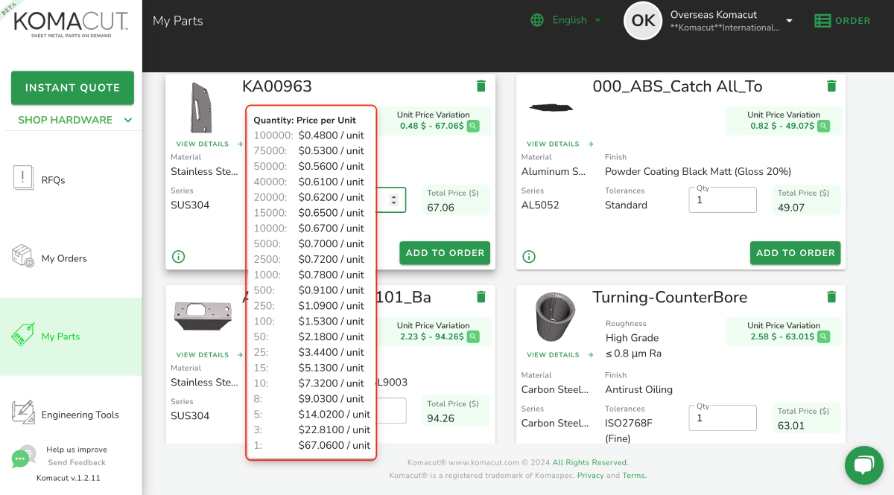Viewport: 894px width, 495px height.
Task: Click the globe language icon
Action: coord(537,20)
